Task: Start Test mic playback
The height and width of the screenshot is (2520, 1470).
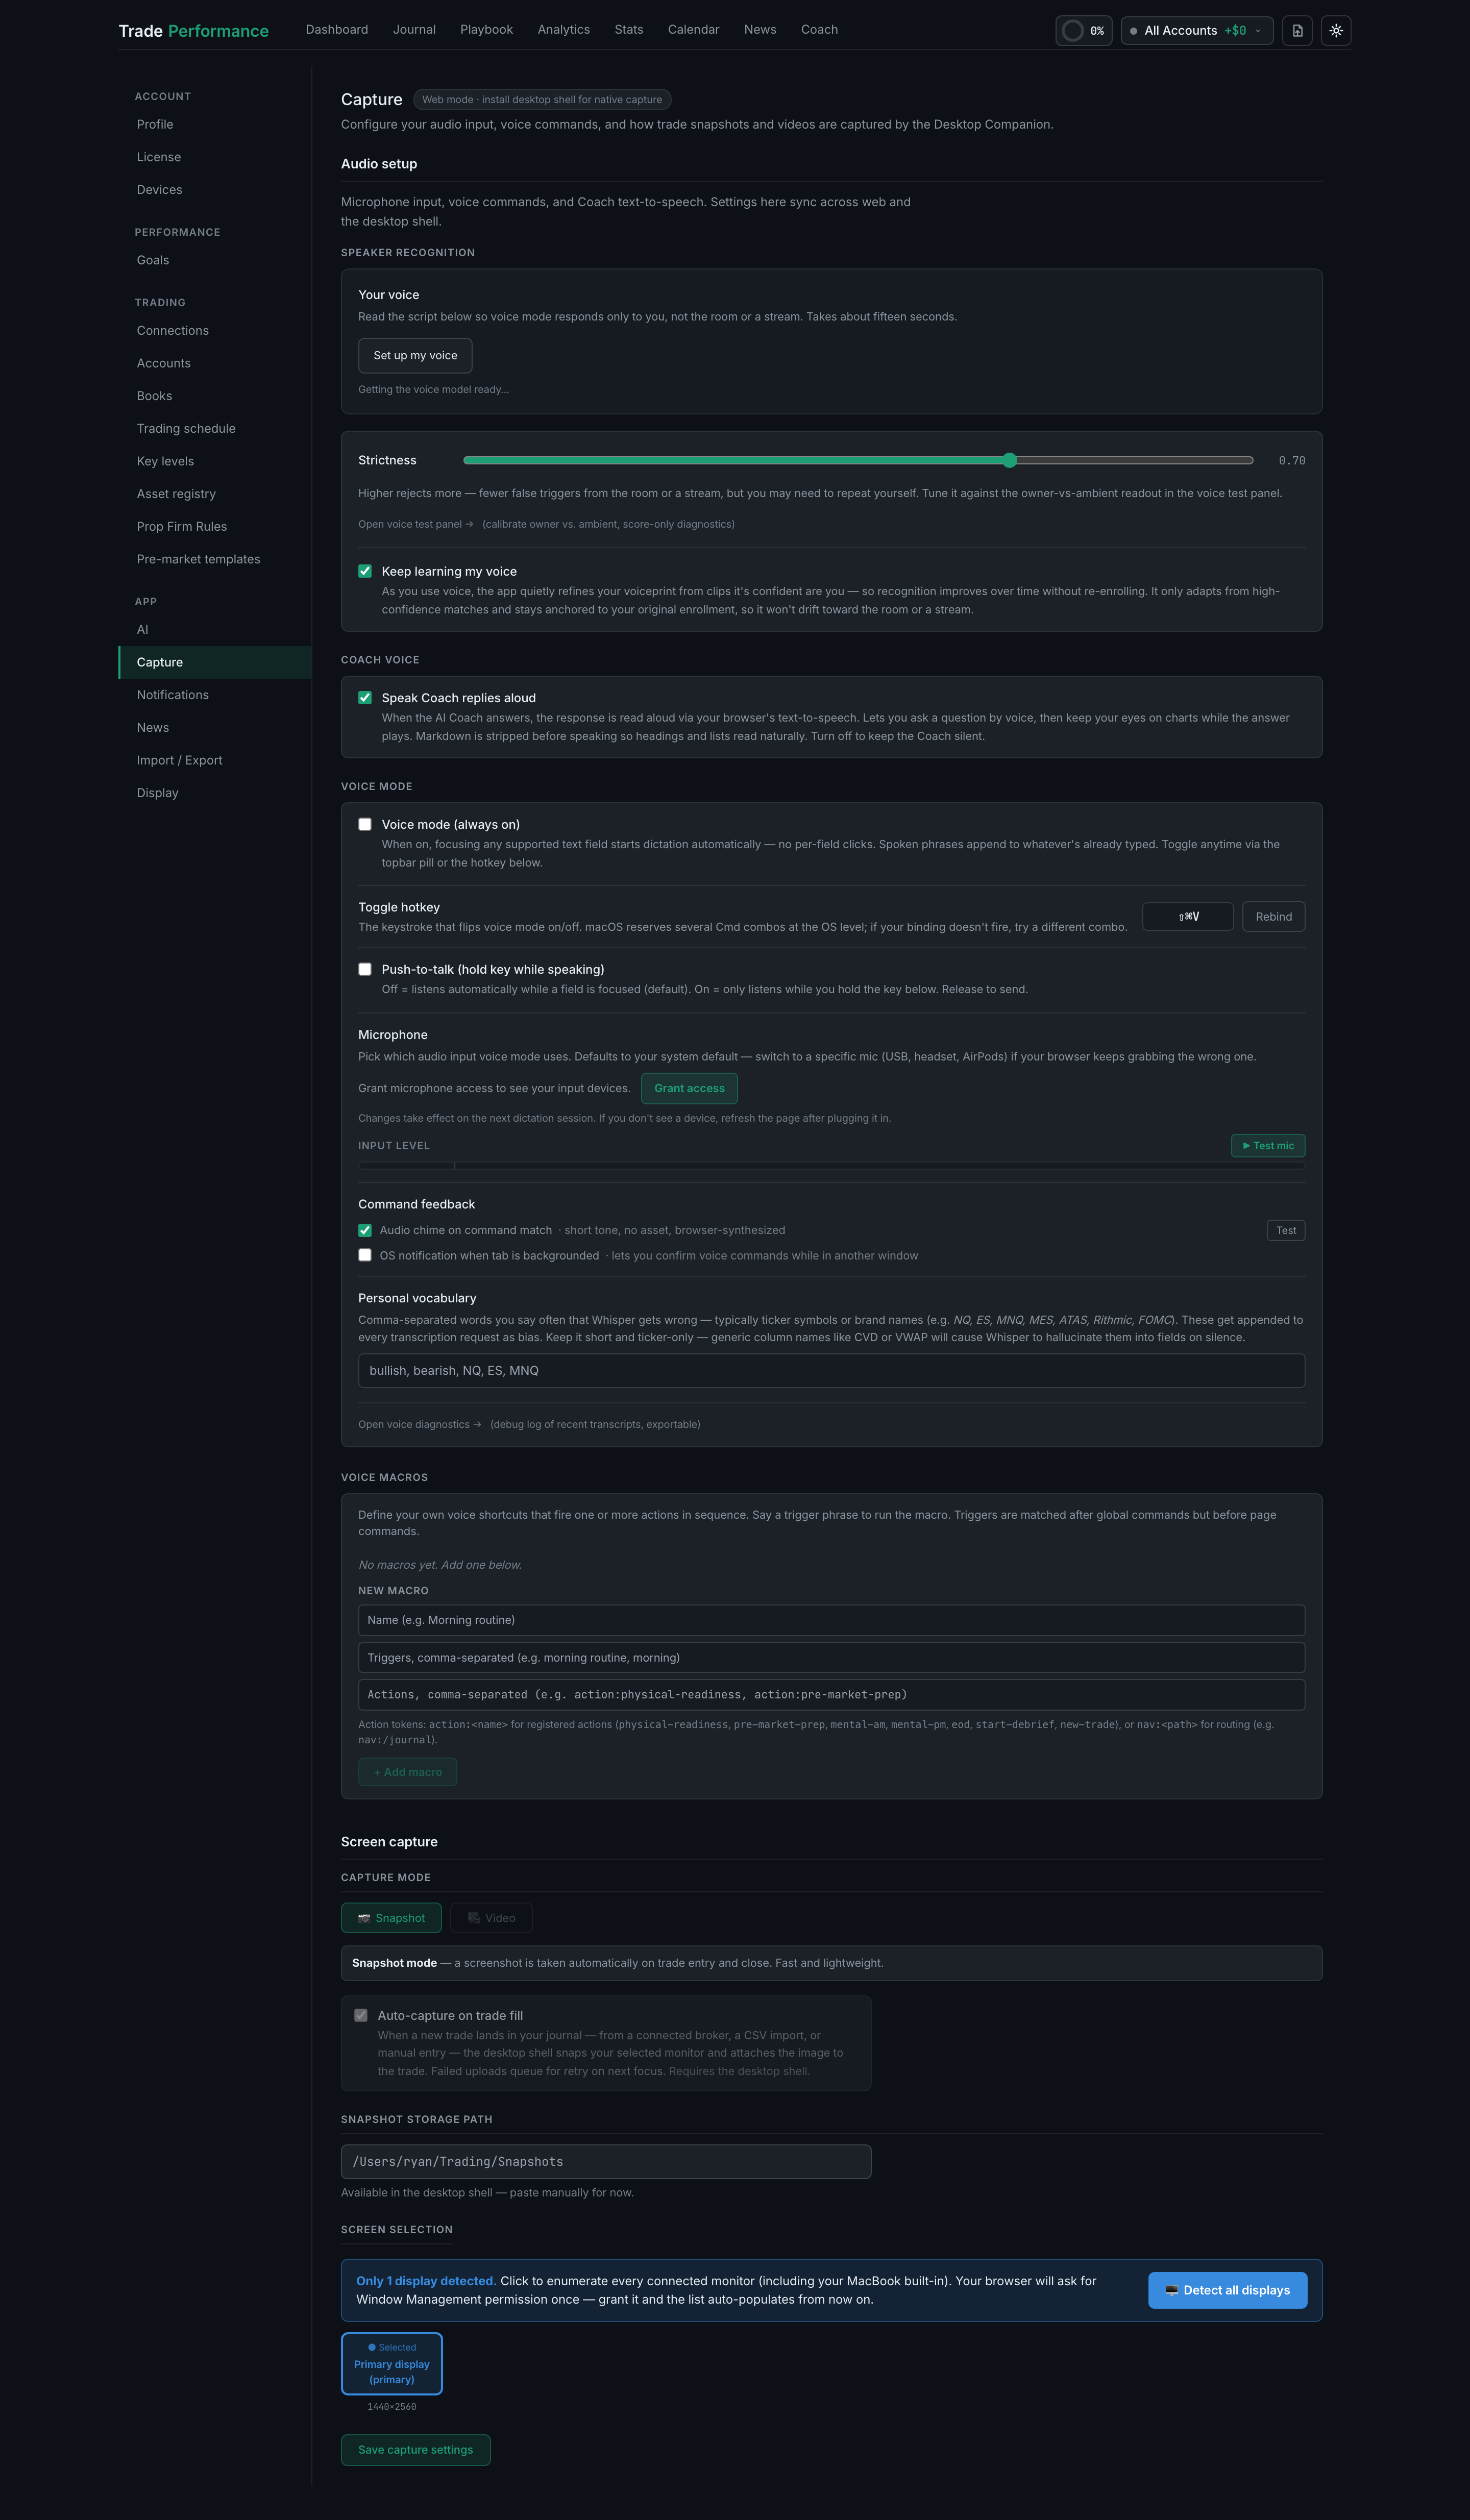Action: pyautogui.click(x=1267, y=1145)
